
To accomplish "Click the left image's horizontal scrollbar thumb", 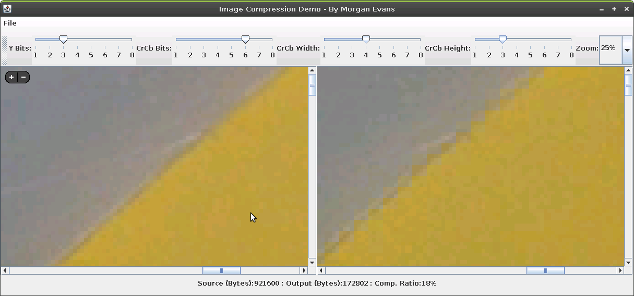I will click(221, 270).
